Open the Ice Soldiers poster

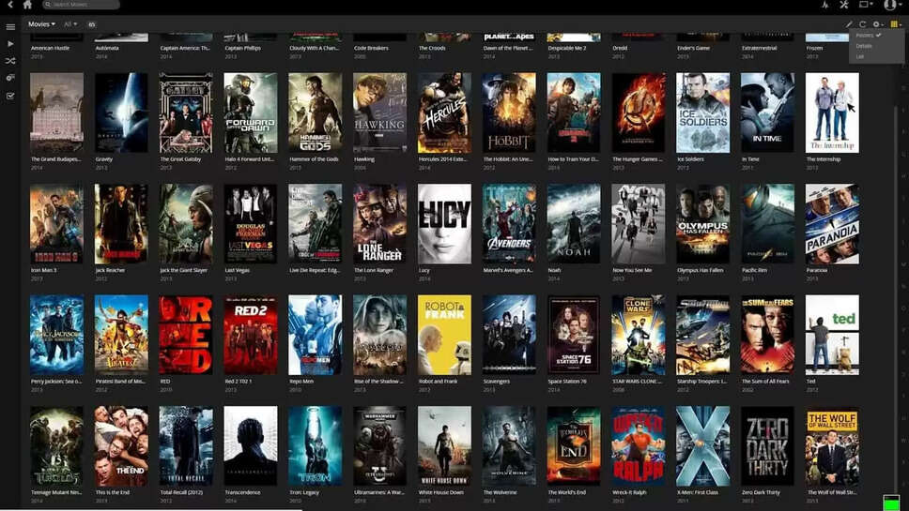click(x=703, y=113)
